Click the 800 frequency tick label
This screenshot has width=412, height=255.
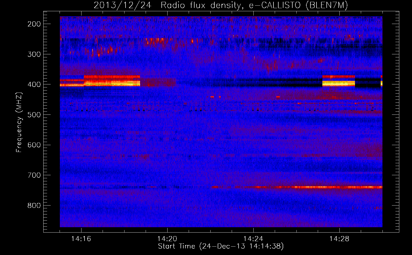pyautogui.click(x=34, y=206)
